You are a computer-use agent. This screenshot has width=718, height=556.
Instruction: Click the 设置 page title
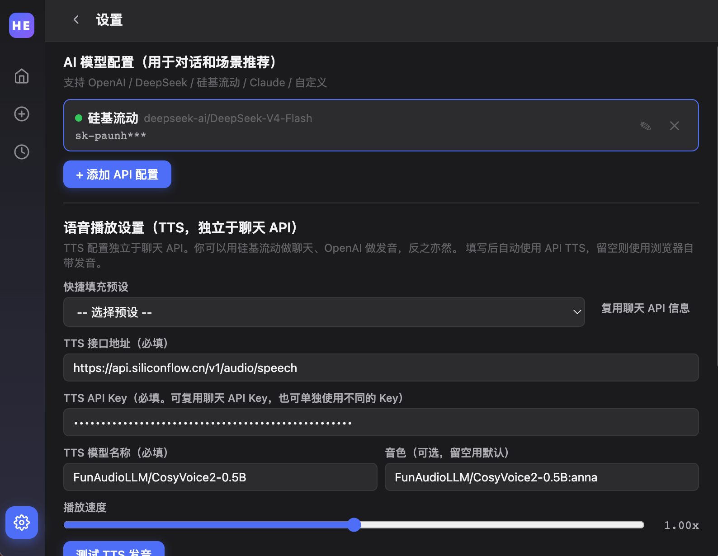coord(109,20)
